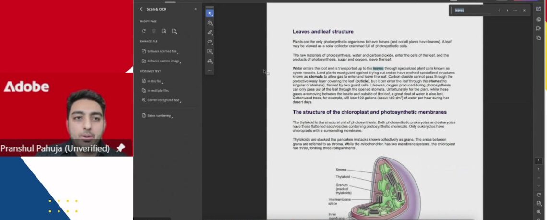The width and height of the screenshot is (547, 220).
Task: Close the Scan & OCR panel
Action: pyautogui.click(x=195, y=9)
